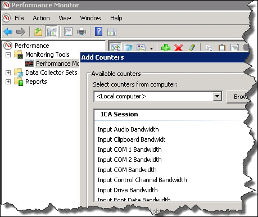Click the Copy Properties icon

(x=209, y=47)
